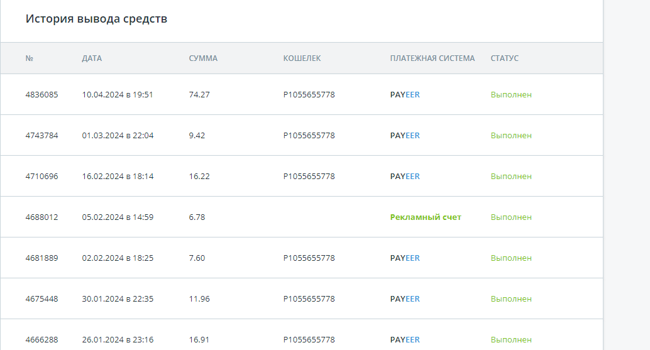Click the ДАТА column header
Image resolution: width=650 pixels, height=350 pixels.
pos(92,58)
